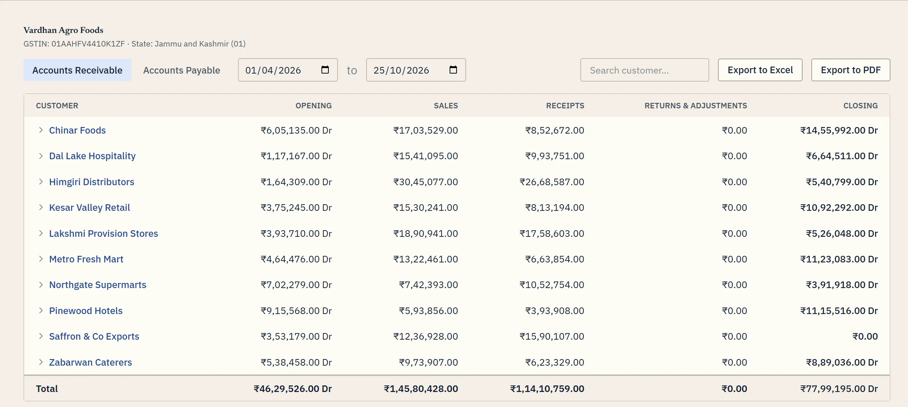Open calendar picker on the 01/04/2026 start date

[x=325, y=70]
